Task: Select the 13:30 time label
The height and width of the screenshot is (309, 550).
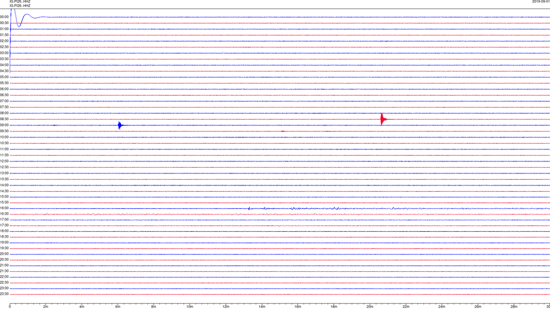Action: (x=4, y=179)
